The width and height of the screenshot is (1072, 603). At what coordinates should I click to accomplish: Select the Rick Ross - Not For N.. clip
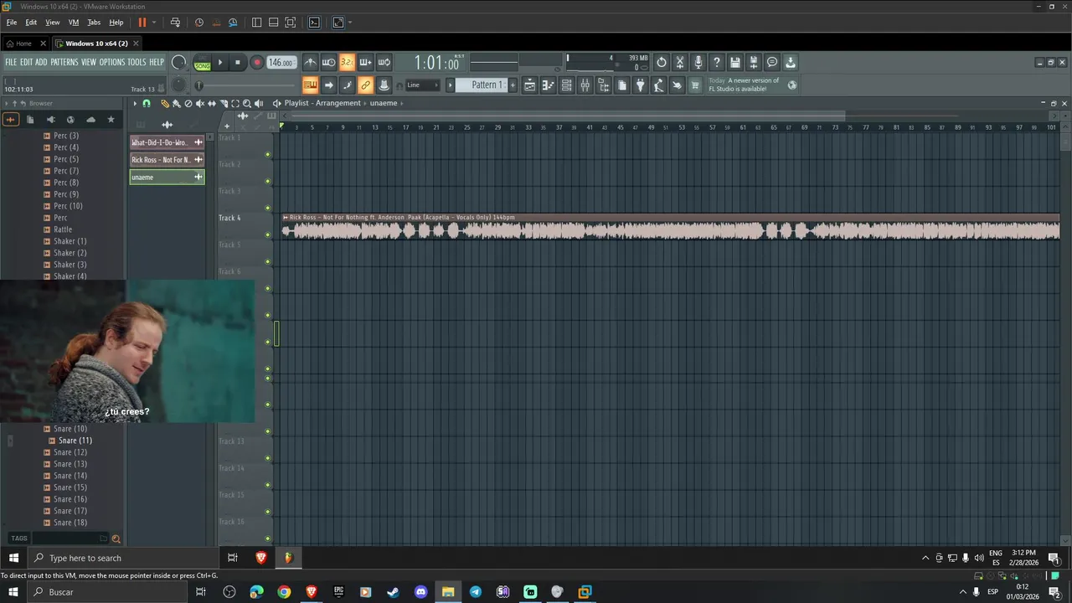(x=167, y=160)
